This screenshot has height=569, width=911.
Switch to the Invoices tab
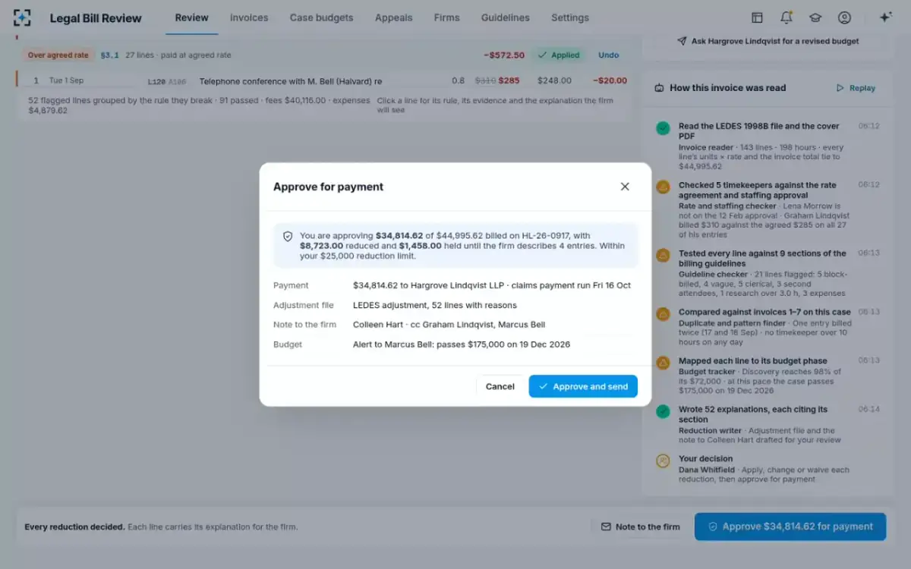coord(249,17)
